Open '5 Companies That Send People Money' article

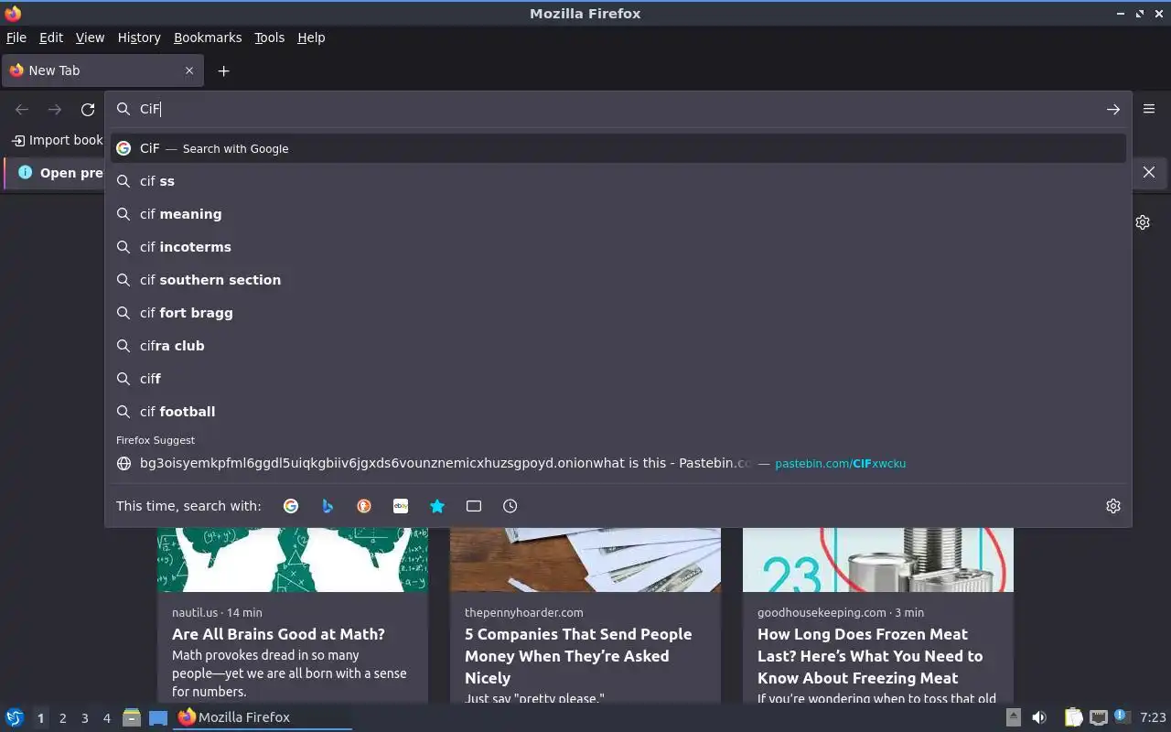click(578, 656)
